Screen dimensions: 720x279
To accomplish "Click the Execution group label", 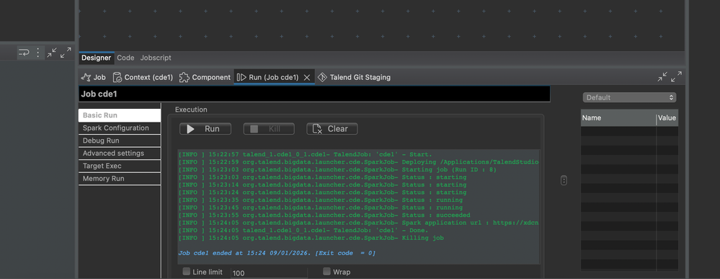I will 191,110.
